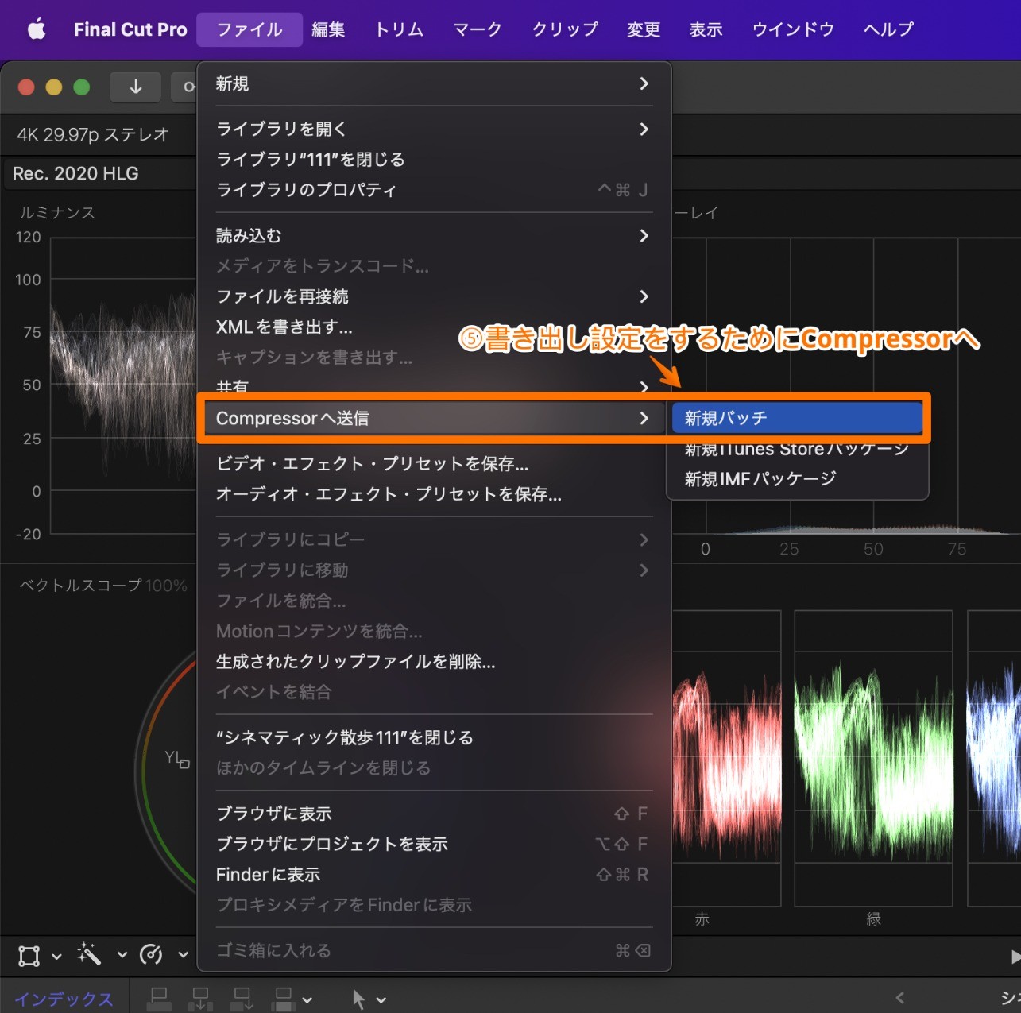Select the Transform tool icon

(29, 955)
